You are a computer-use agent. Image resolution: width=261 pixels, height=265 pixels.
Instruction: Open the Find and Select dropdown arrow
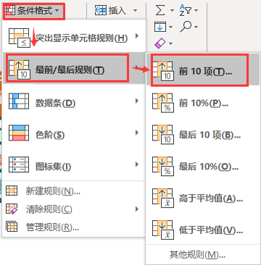tap(196, 27)
